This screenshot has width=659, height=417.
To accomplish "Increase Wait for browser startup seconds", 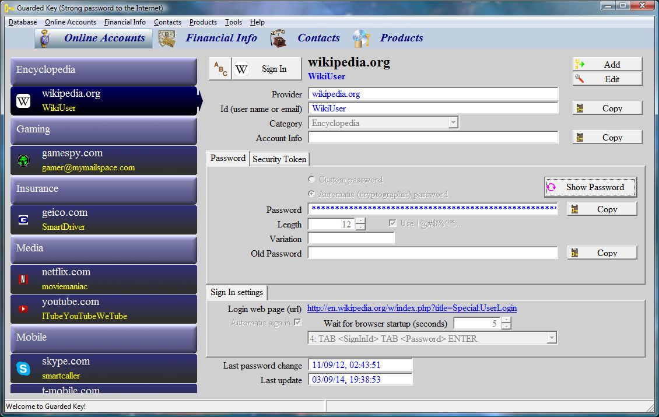I will [x=506, y=320].
